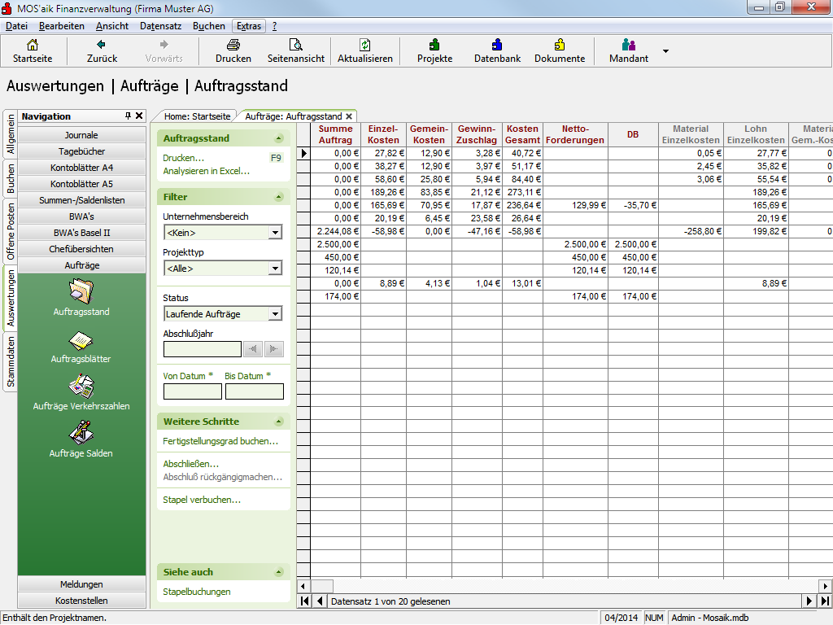Click Stapel verbuchen… link

[202, 500]
